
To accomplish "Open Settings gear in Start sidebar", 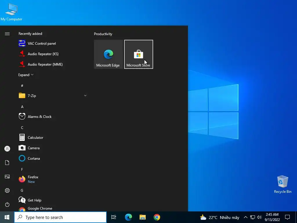I will pos(7,190).
